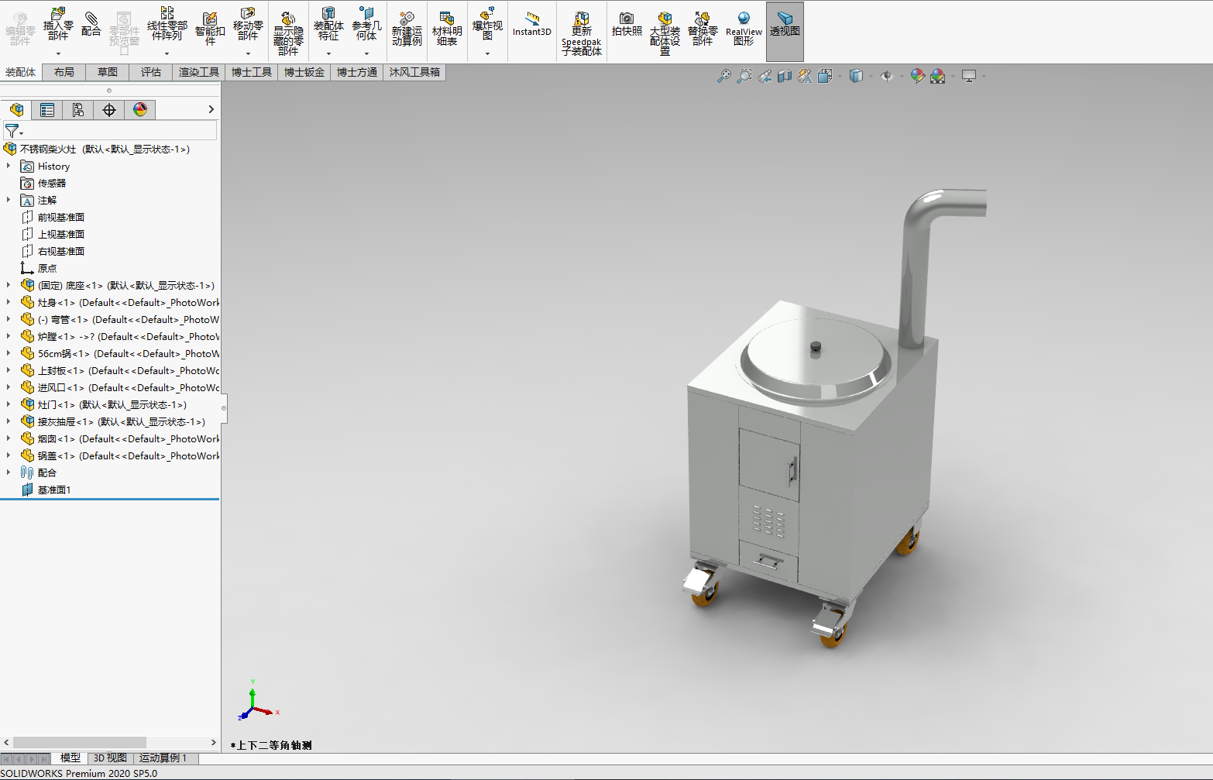Click the 装配体特征 assembly features tool

tap(328, 24)
